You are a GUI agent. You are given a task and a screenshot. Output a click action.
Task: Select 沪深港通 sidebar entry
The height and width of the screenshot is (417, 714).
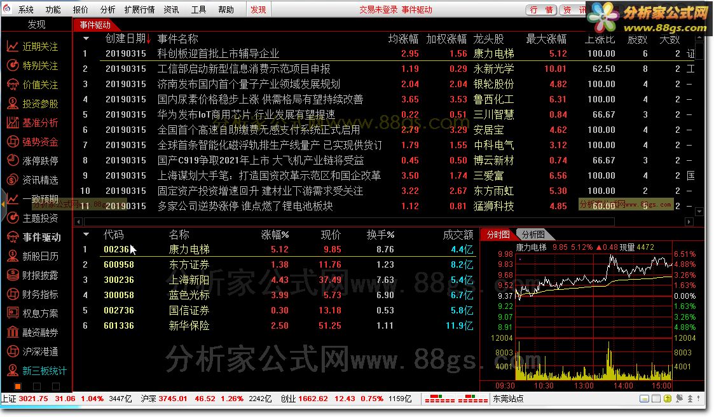click(32, 352)
